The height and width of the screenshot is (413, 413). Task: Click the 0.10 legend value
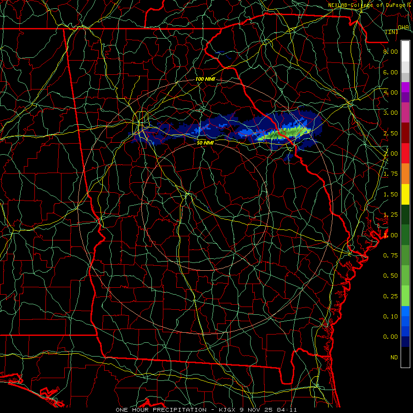[x=391, y=317]
